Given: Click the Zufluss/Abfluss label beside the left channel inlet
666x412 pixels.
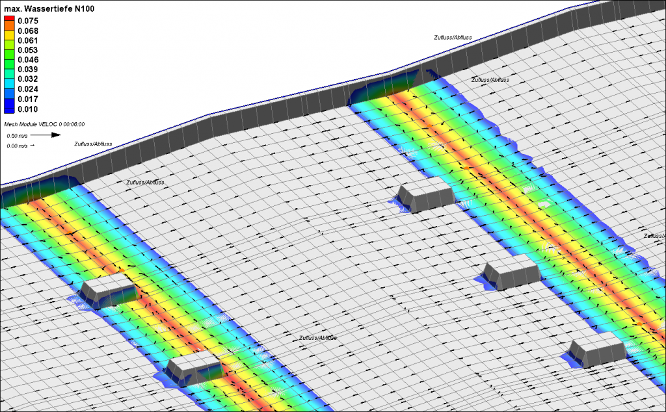Looking at the screenshot, I should coord(145,183).
